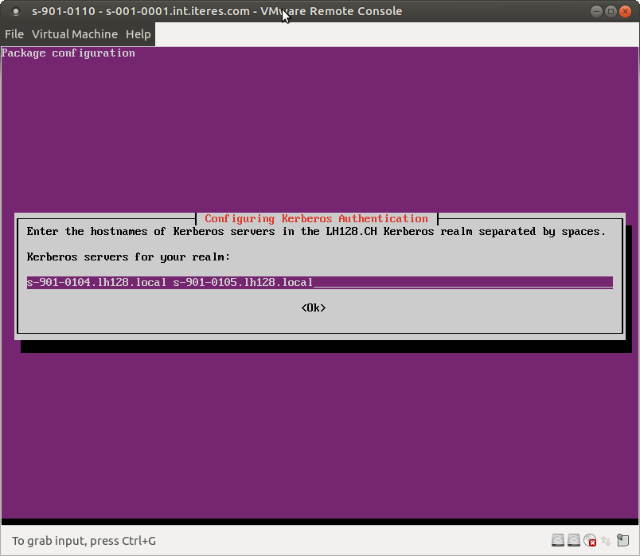Click the network adapter arrows icon
The image size is (640, 556).
(606, 541)
